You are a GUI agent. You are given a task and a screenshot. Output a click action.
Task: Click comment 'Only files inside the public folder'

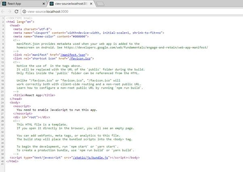(78, 73)
